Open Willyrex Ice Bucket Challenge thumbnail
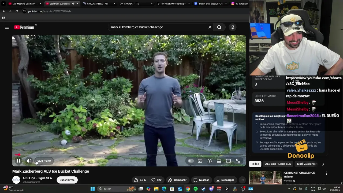Screen dimensions: 343x193 click(x=265, y=177)
